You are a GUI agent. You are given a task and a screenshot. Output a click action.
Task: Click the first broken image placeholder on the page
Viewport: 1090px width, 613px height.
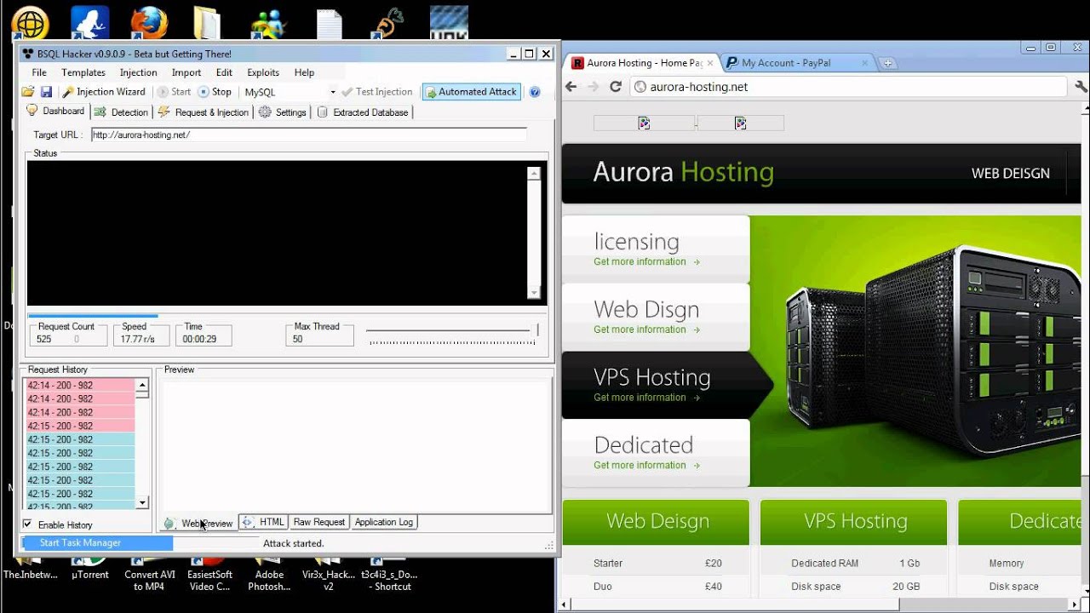(x=644, y=123)
